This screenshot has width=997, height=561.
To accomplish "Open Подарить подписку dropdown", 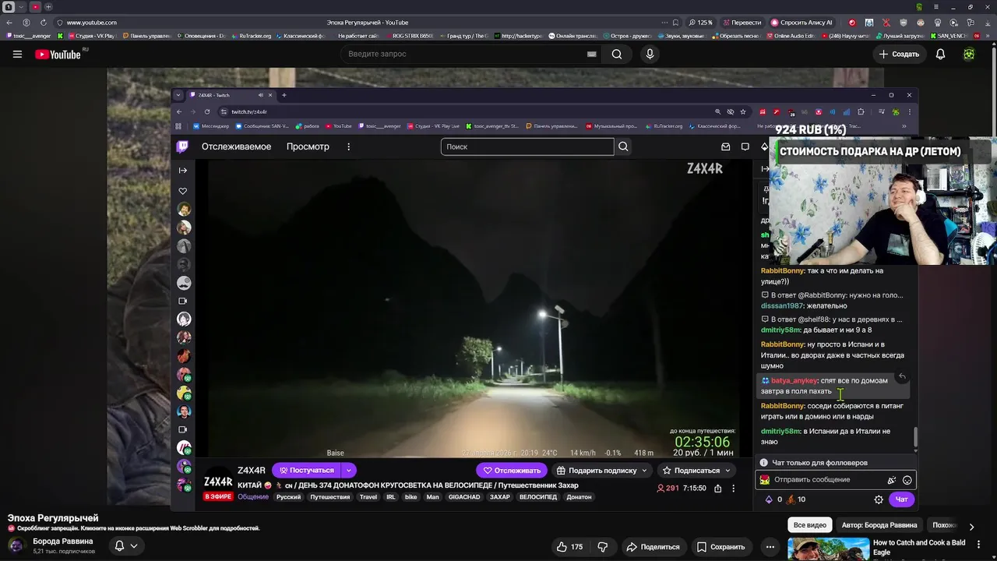I will coord(603,470).
